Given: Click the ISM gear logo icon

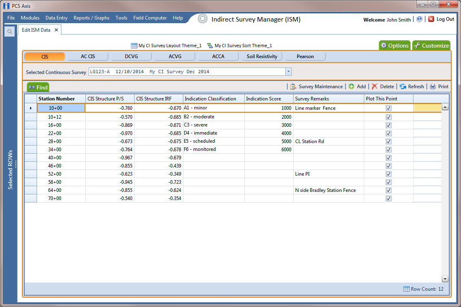Looking at the screenshot, I should click(x=202, y=19).
